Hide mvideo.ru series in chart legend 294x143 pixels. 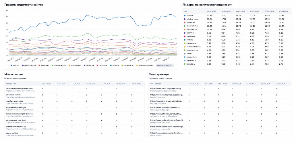102,65
